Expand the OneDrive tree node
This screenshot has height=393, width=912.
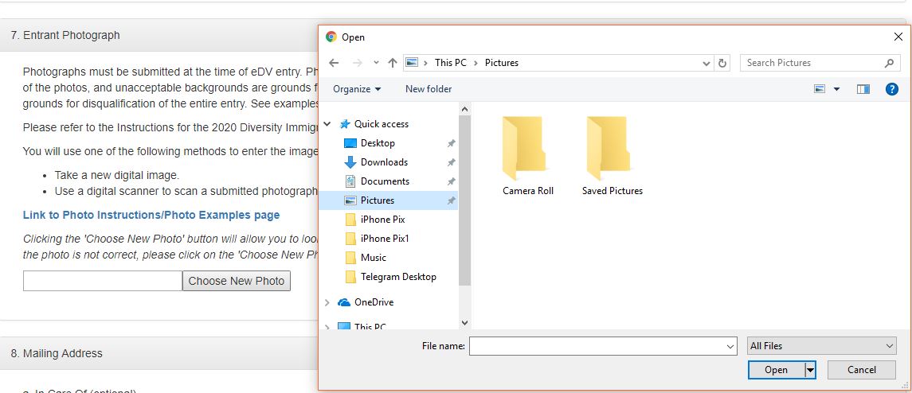coord(327,302)
